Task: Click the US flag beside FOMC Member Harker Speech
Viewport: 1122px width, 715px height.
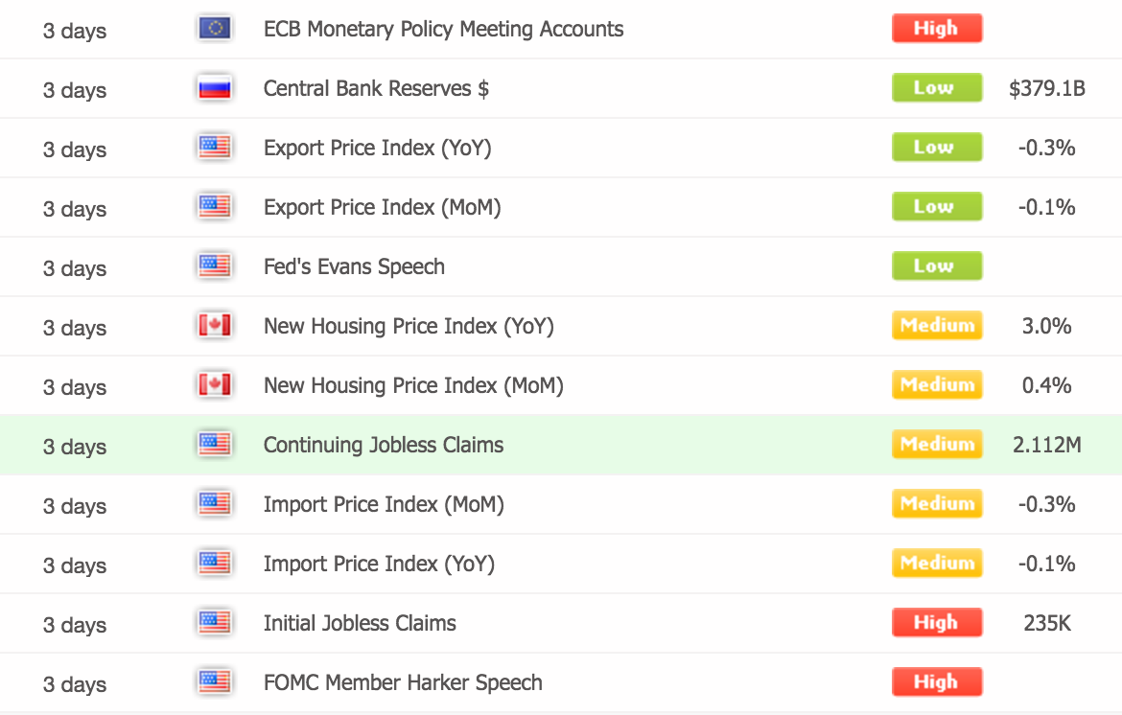Action: tap(215, 682)
